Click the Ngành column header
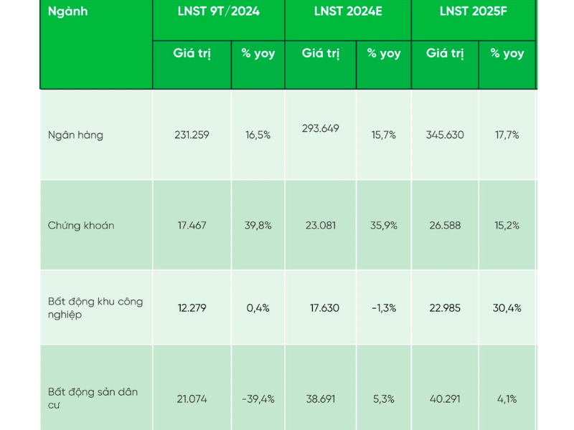This screenshot has width=574, height=430. (96, 44)
